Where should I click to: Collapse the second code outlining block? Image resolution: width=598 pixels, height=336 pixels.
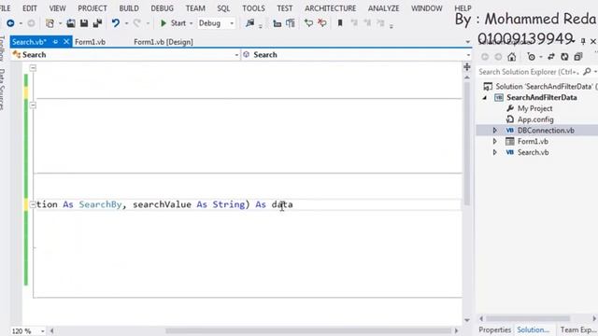pyautogui.click(x=34, y=105)
